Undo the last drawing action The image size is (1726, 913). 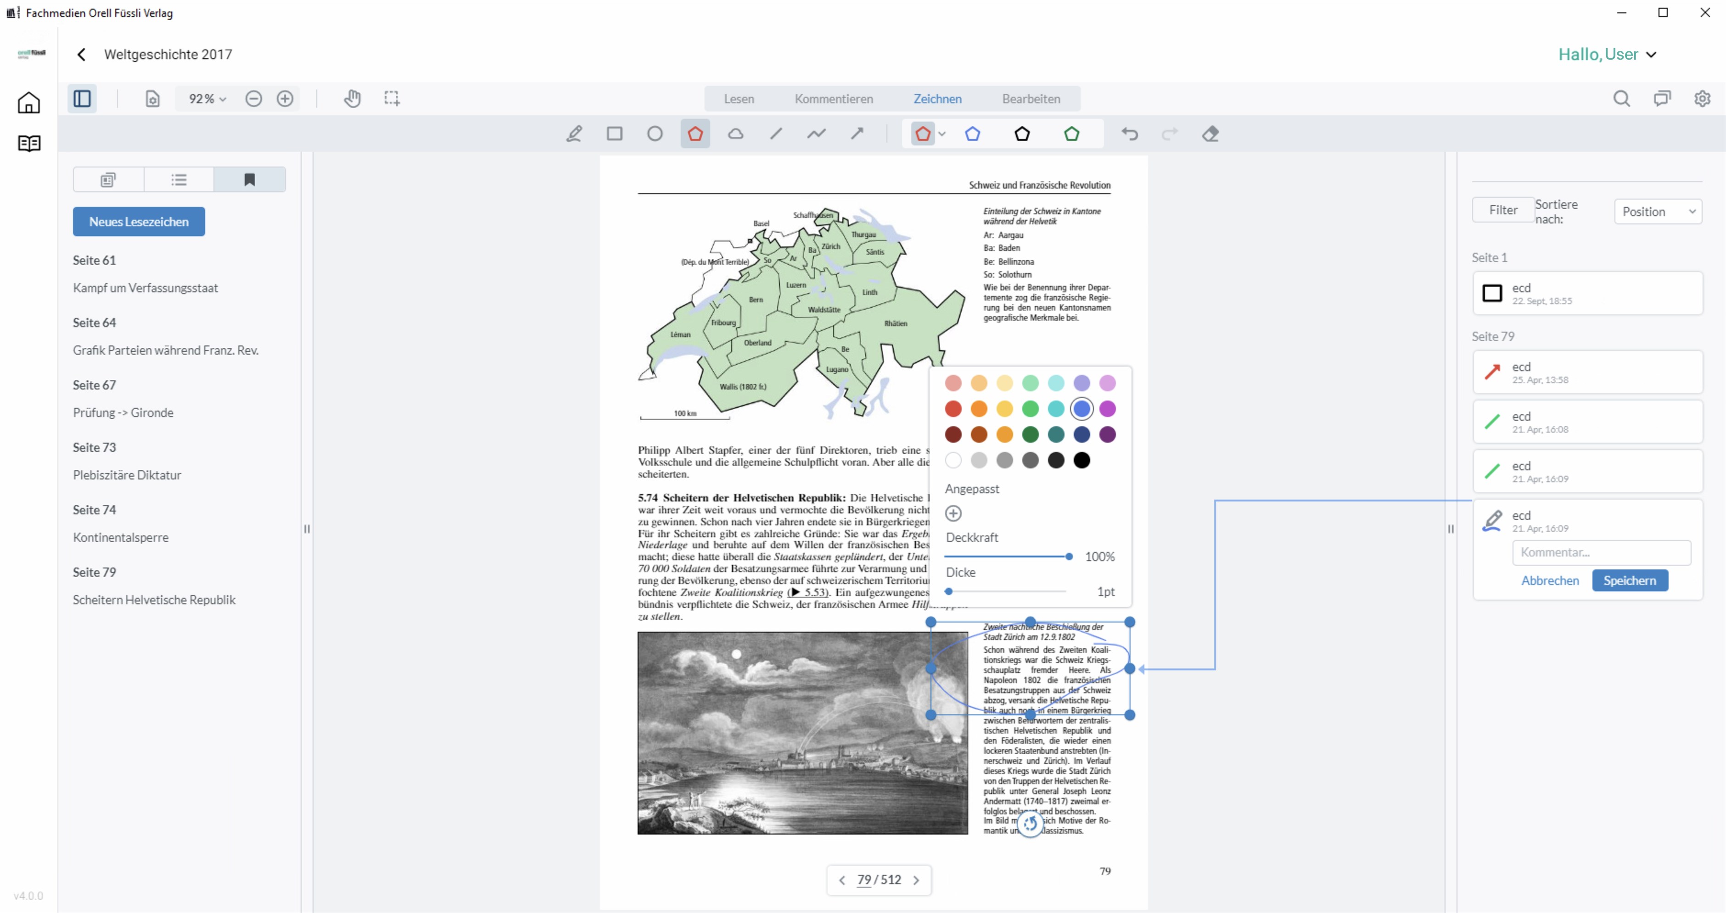[1130, 134]
